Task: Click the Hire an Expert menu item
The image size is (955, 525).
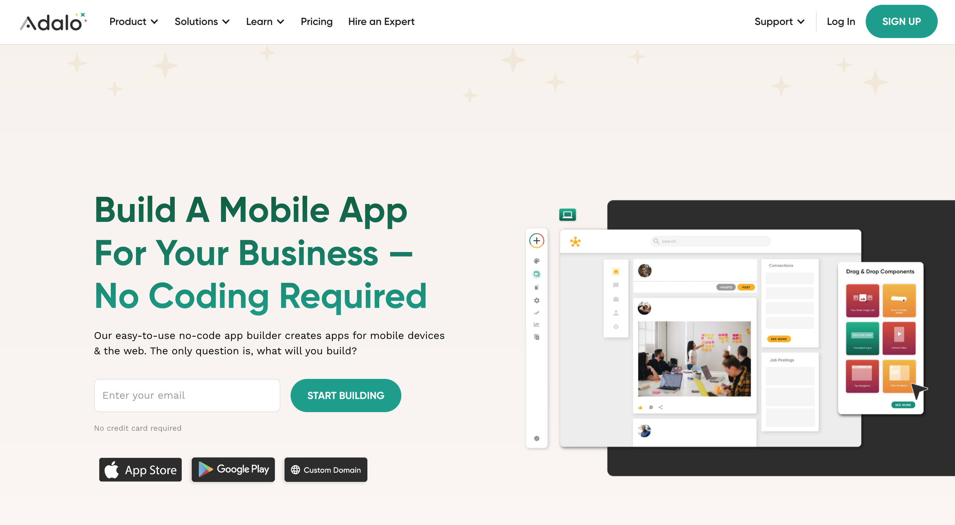Action: (x=382, y=21)
